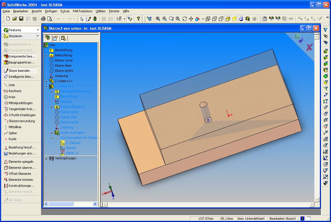Click the Save icon in the toolbar
The width and height of the screenshot is (331, 222).
pos(21,19)
